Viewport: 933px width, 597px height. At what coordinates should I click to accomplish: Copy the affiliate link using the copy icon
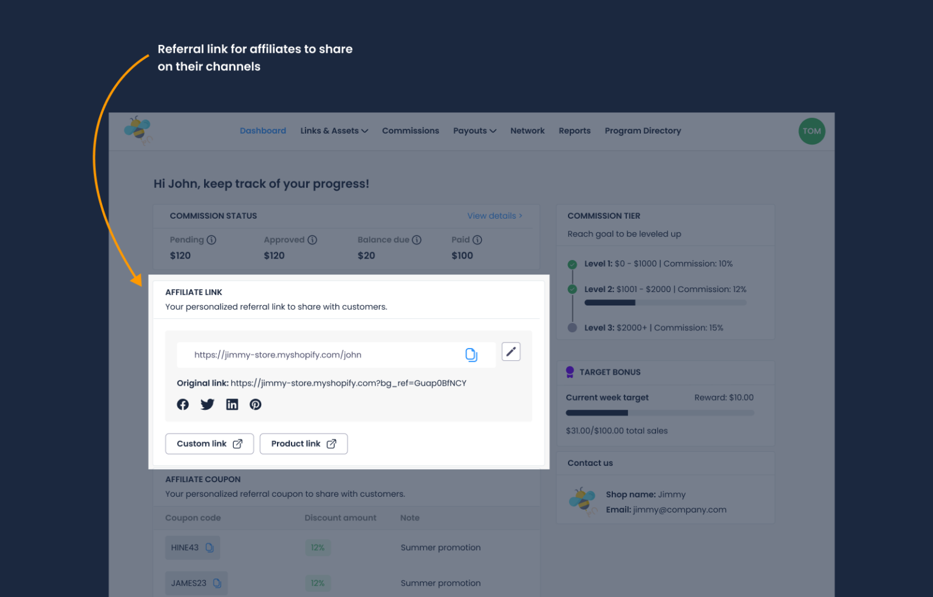471,355
